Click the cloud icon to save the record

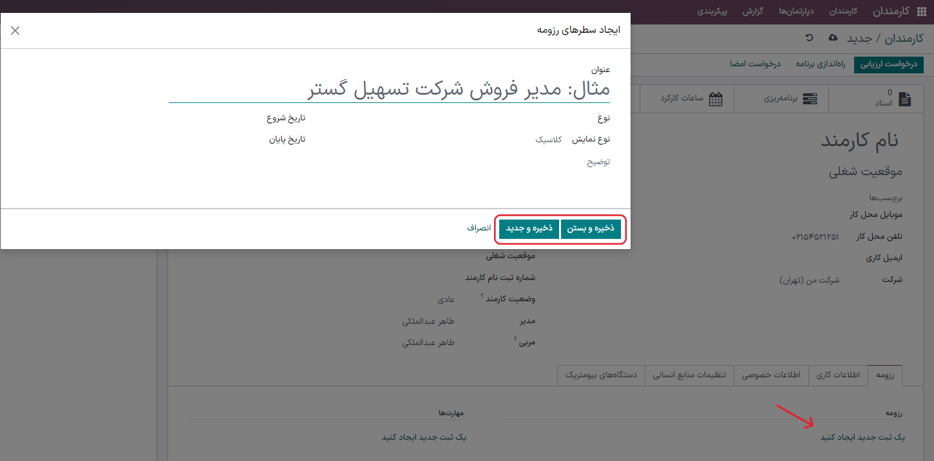[x=832, y=37]
